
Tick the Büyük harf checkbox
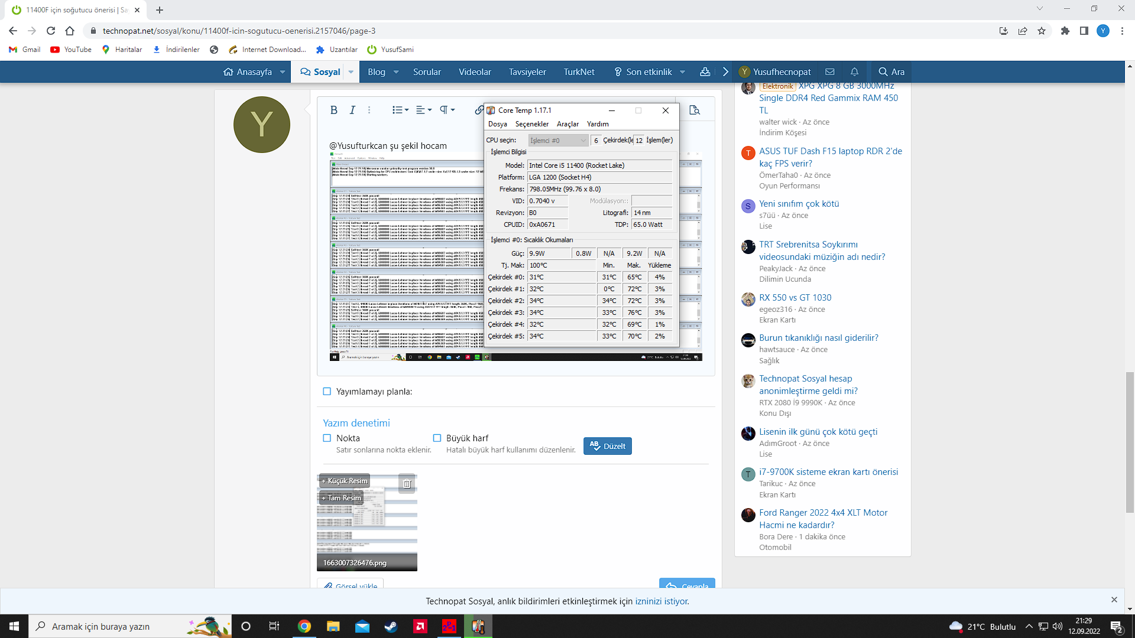tap(437, 438)
